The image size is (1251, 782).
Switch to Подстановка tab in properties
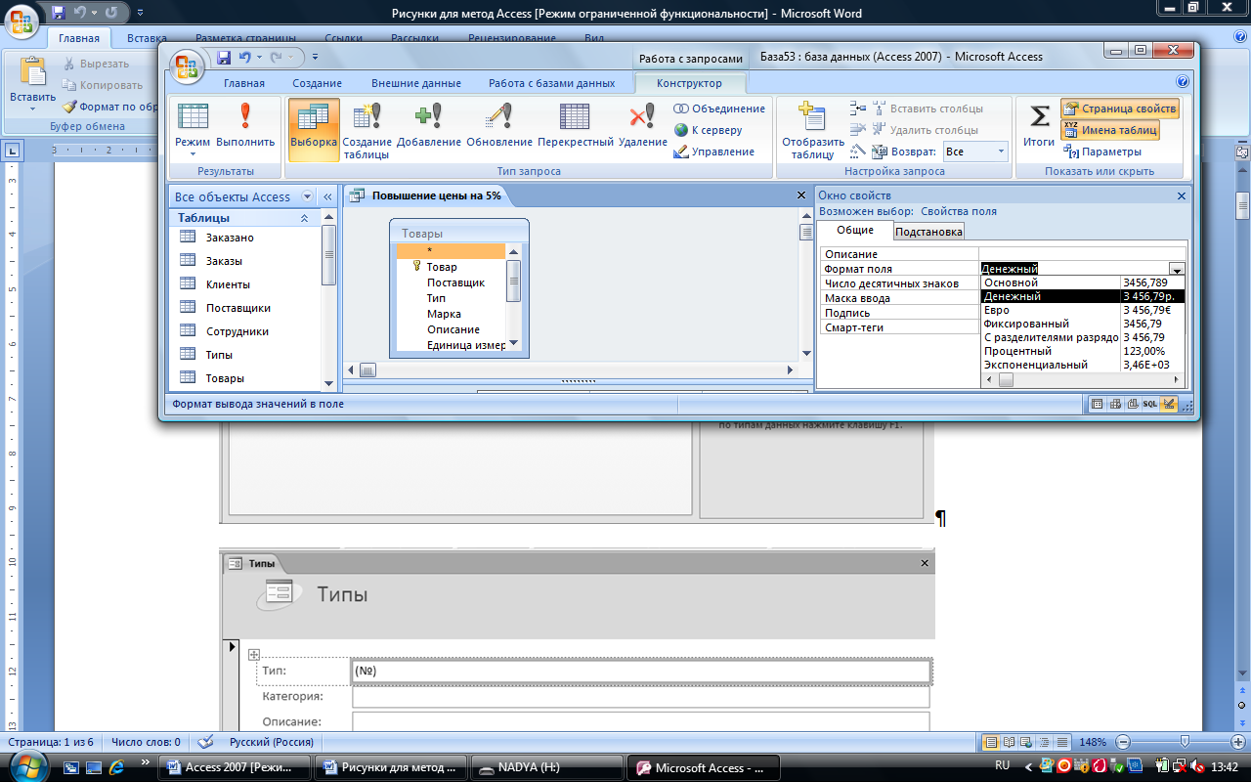coord(928,232)
